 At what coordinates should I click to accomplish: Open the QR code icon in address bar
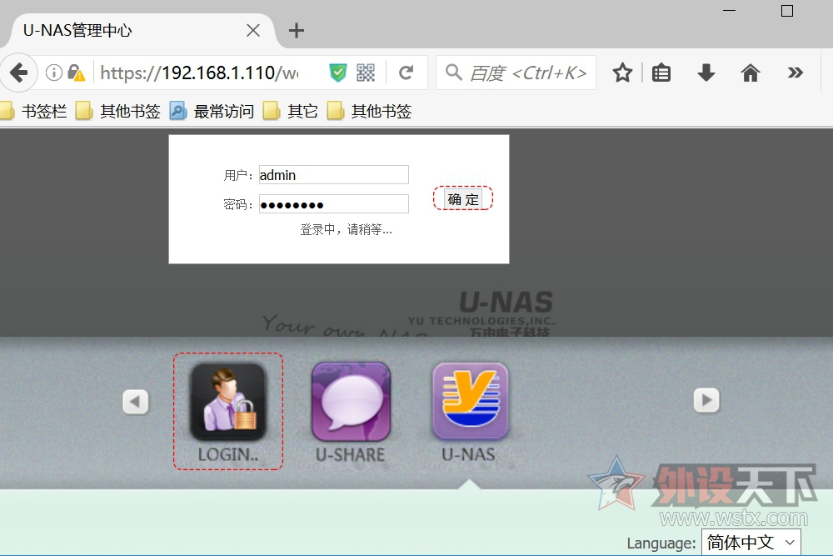[x=366, y=73]
